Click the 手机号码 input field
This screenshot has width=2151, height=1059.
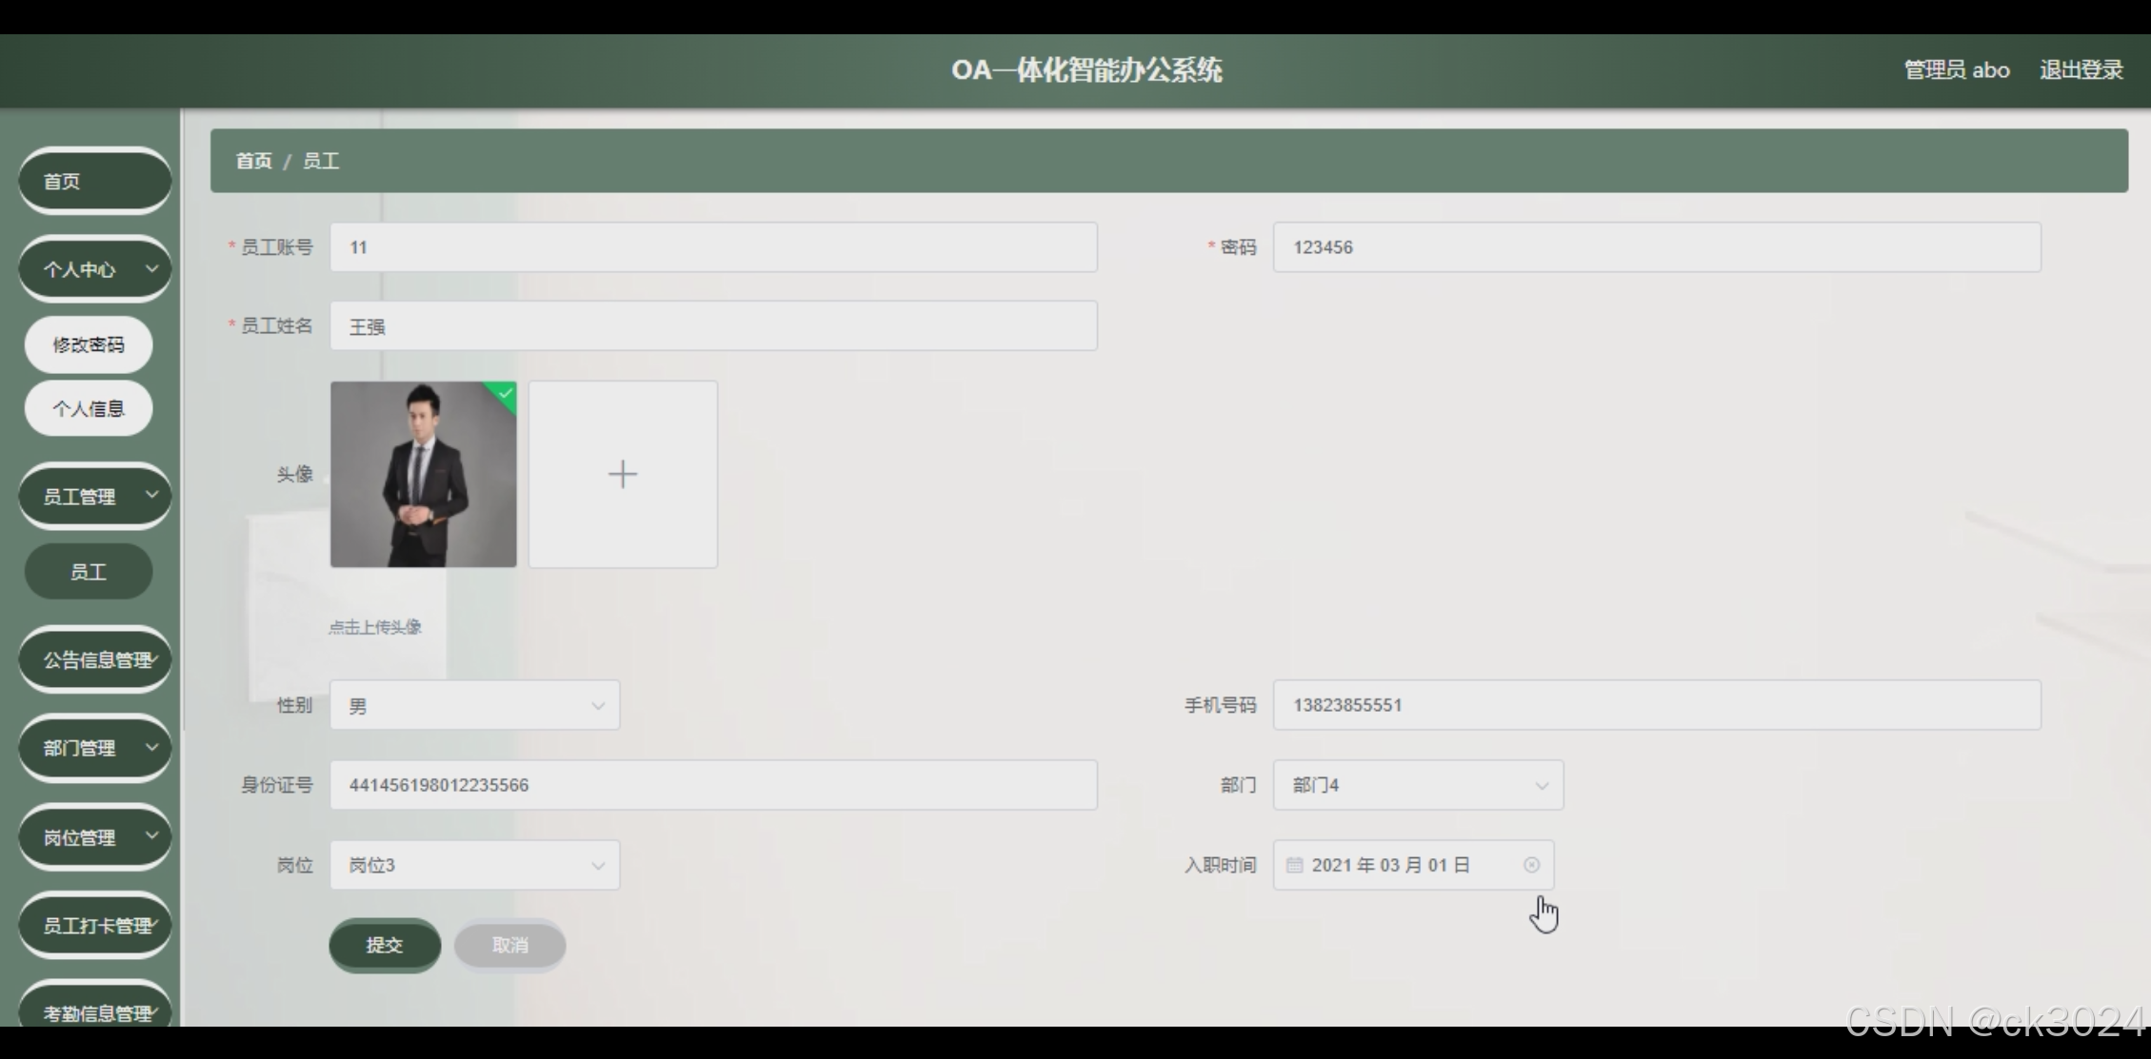coord(1657,705)
